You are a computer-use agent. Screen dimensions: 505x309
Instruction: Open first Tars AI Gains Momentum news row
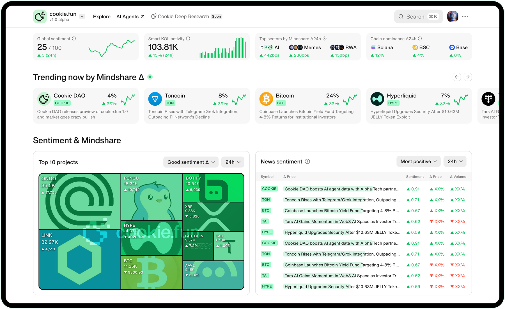[x=363, y=222]
